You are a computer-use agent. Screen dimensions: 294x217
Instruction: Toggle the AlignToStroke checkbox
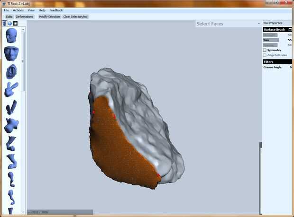coord(265,55)
